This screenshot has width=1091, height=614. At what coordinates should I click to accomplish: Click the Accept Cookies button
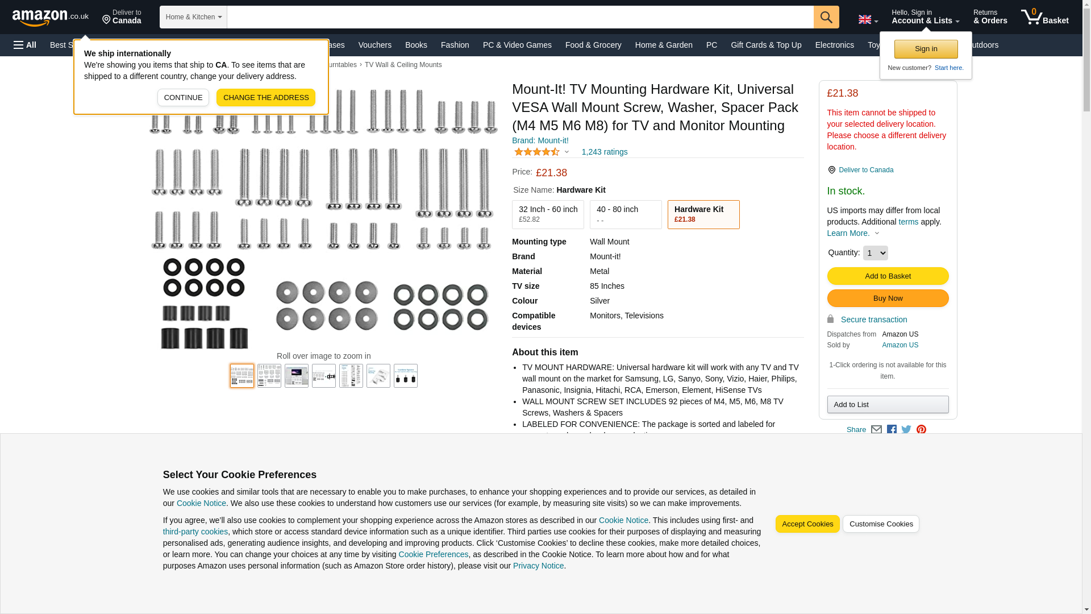[x=807, y=524]
